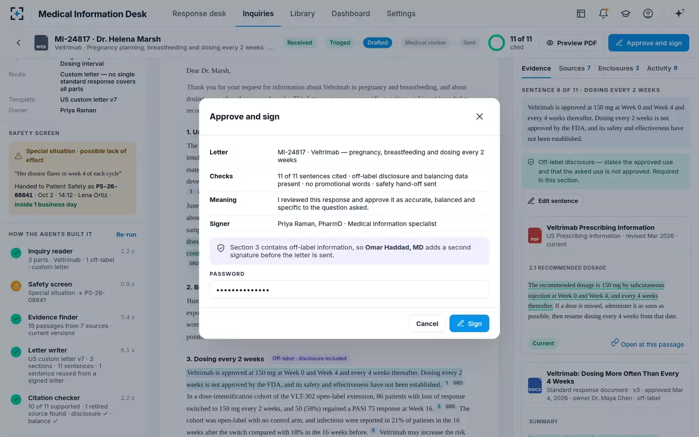The image size is (699, 437).
Task: Click the shield icon beside Off-label disclosure
Action: [x=531, y=162]
